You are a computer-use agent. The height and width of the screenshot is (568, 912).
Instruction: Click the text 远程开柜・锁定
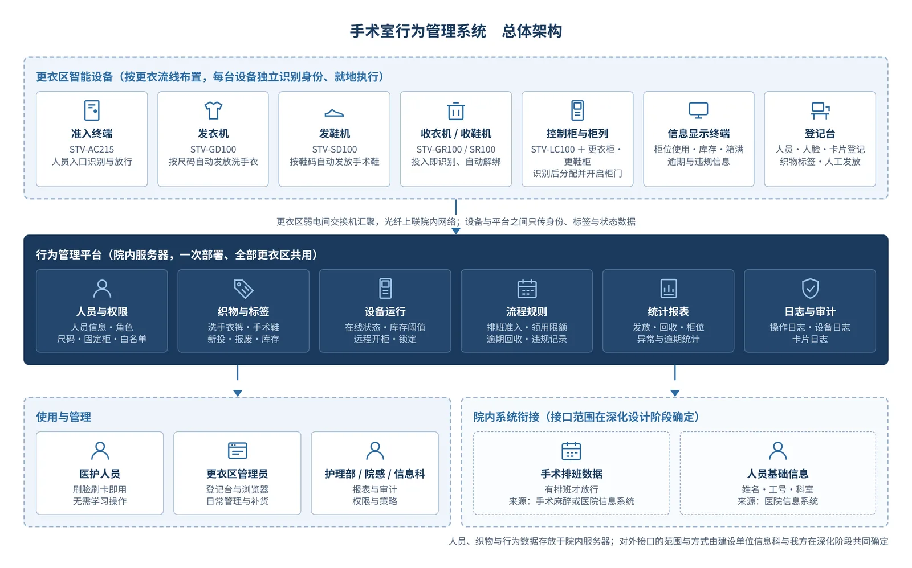[x=385, y=339]
